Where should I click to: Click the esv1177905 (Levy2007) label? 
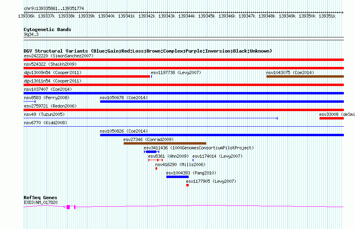211,181
